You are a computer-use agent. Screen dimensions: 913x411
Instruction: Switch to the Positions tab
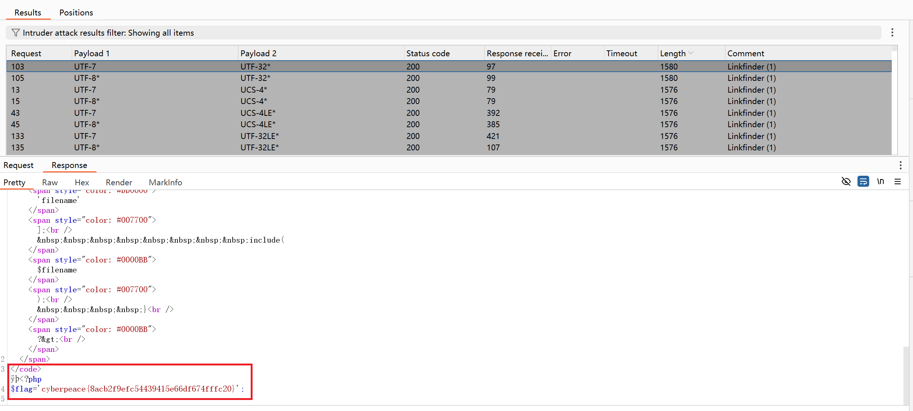pos(76,12)
